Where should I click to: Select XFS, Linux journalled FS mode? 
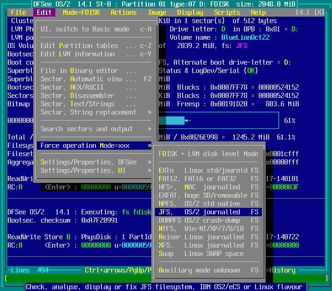[208, 245]
